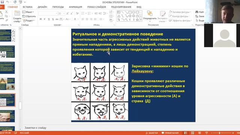Viewport: 240px width, 135px height.
Task: Cut selection using the scissors icon
Action: (x=6, y=12)
